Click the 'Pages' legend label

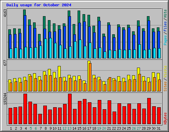pyautogui.click(x=165, y=40)
